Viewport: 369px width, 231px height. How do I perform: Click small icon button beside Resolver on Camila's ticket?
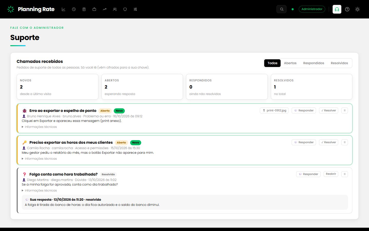pyautogui.click(x=345, y=142)
